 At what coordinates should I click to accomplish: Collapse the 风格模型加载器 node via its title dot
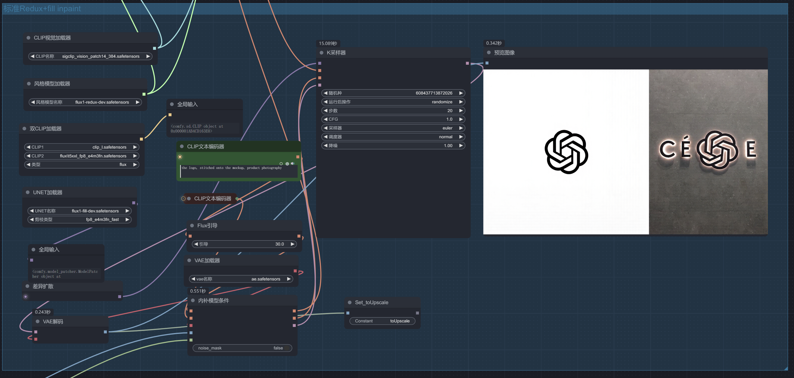pyautogui.click(x=29, y=84)
